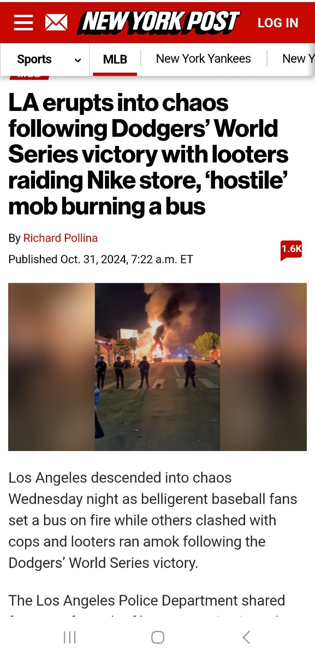The width and height of the screenshot is (315, 656).
Task: Click the LOG IN button
Action: [x=278, y=23]
